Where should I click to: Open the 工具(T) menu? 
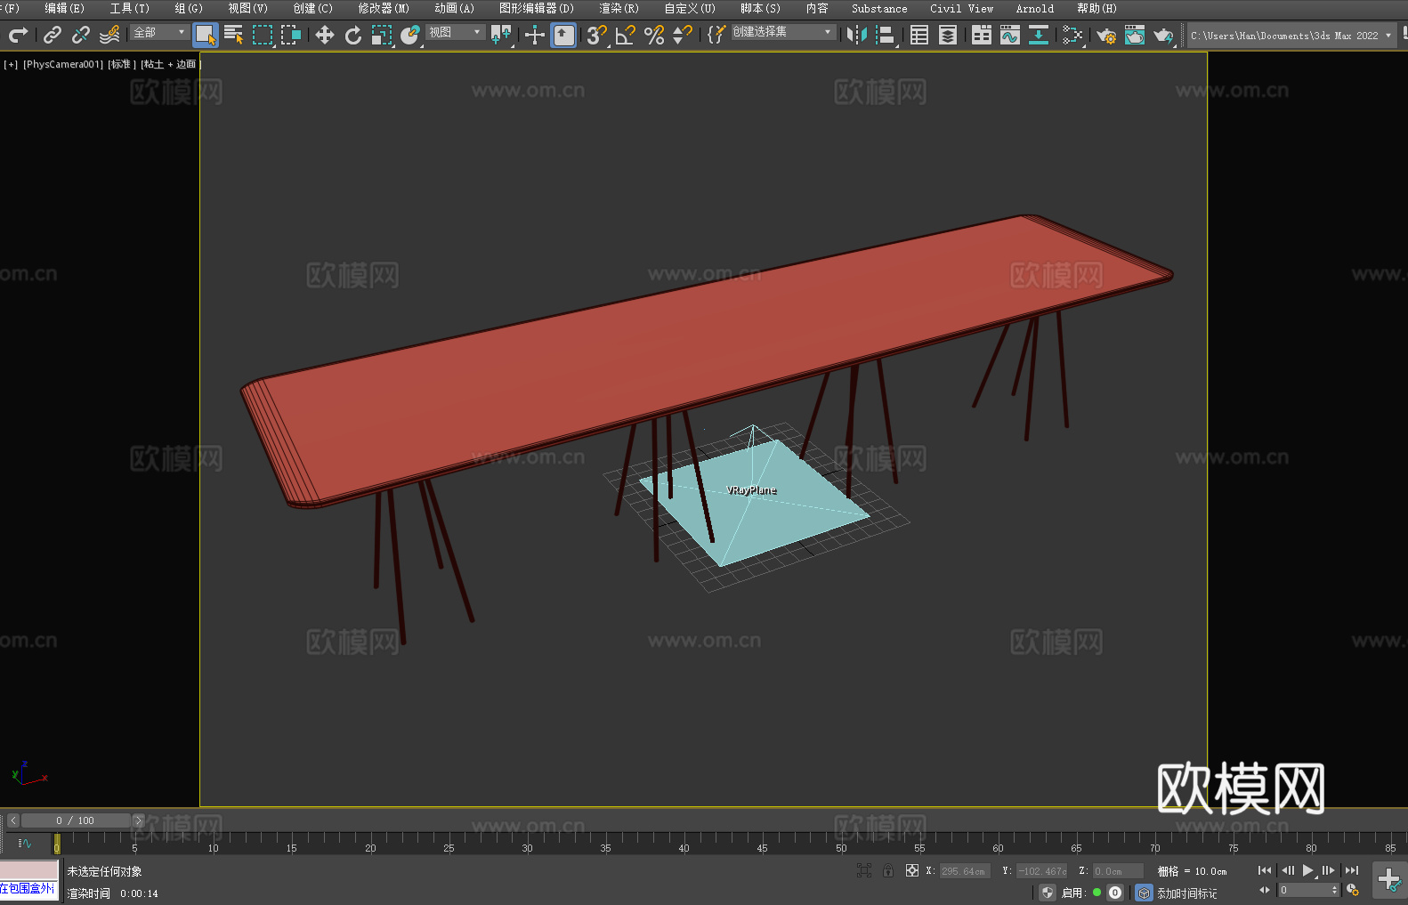tap(129, 8)
